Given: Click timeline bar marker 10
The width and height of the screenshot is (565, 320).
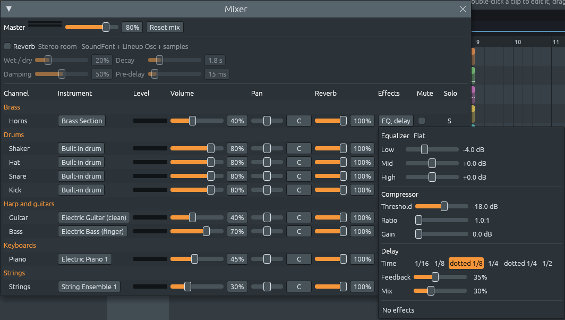Looking at the screenshot, I should pyautogui.click(x=517, y=42).
